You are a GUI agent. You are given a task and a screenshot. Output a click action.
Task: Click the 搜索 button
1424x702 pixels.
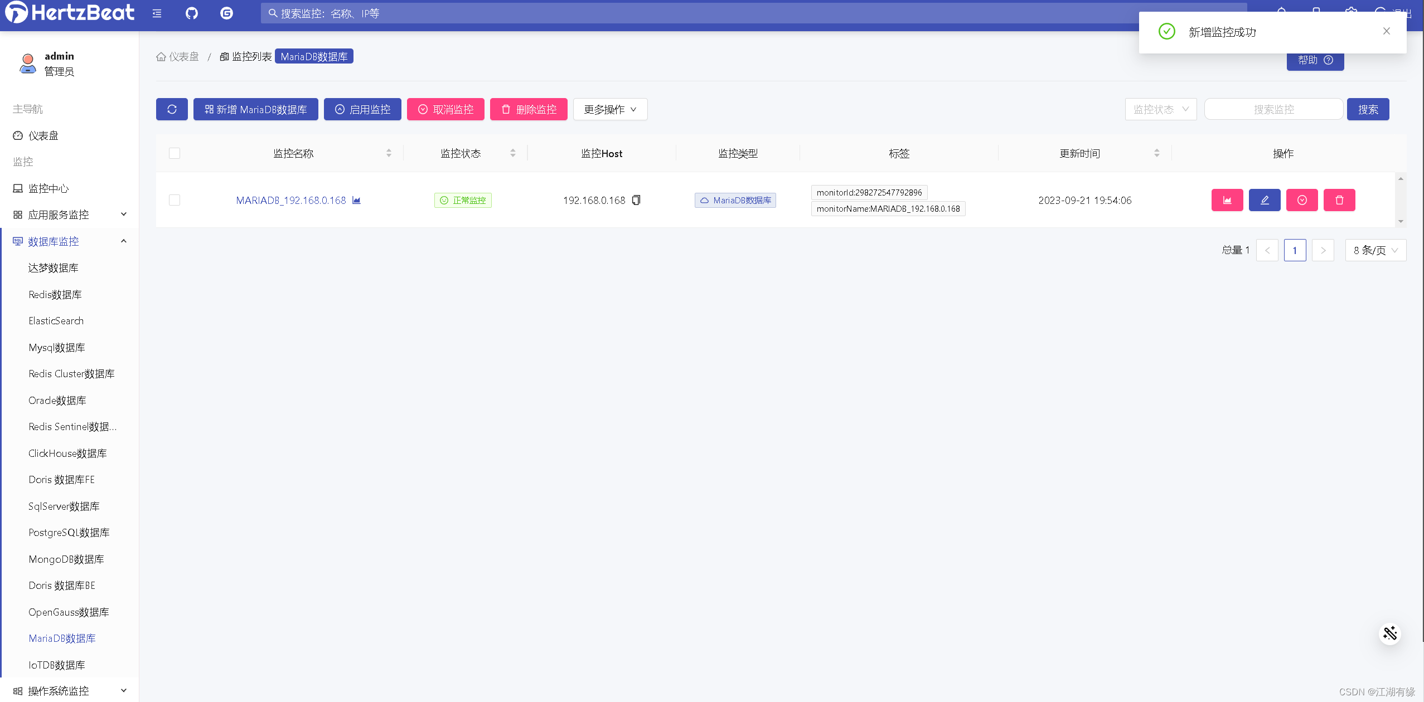pos(1368,109)
